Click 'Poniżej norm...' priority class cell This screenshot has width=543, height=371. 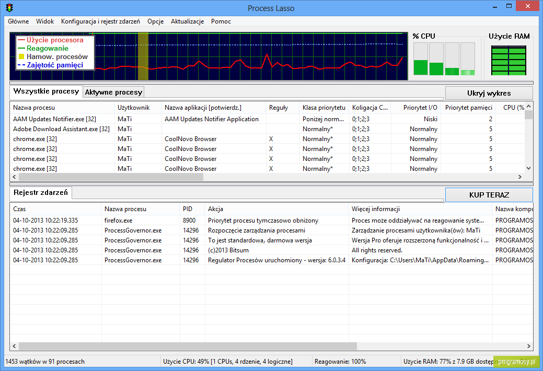click(x=323, y=119)
